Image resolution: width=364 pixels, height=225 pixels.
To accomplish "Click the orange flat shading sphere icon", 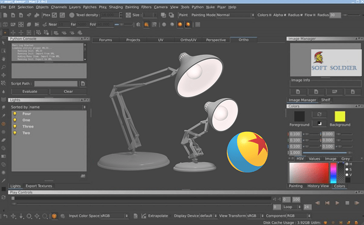I will [180, 24].
